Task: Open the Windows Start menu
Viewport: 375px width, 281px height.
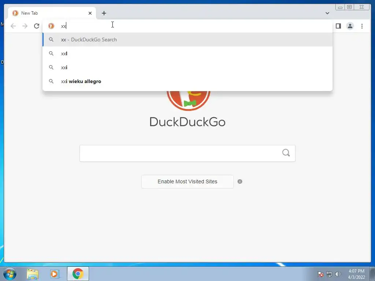Action: pos(10,274)
